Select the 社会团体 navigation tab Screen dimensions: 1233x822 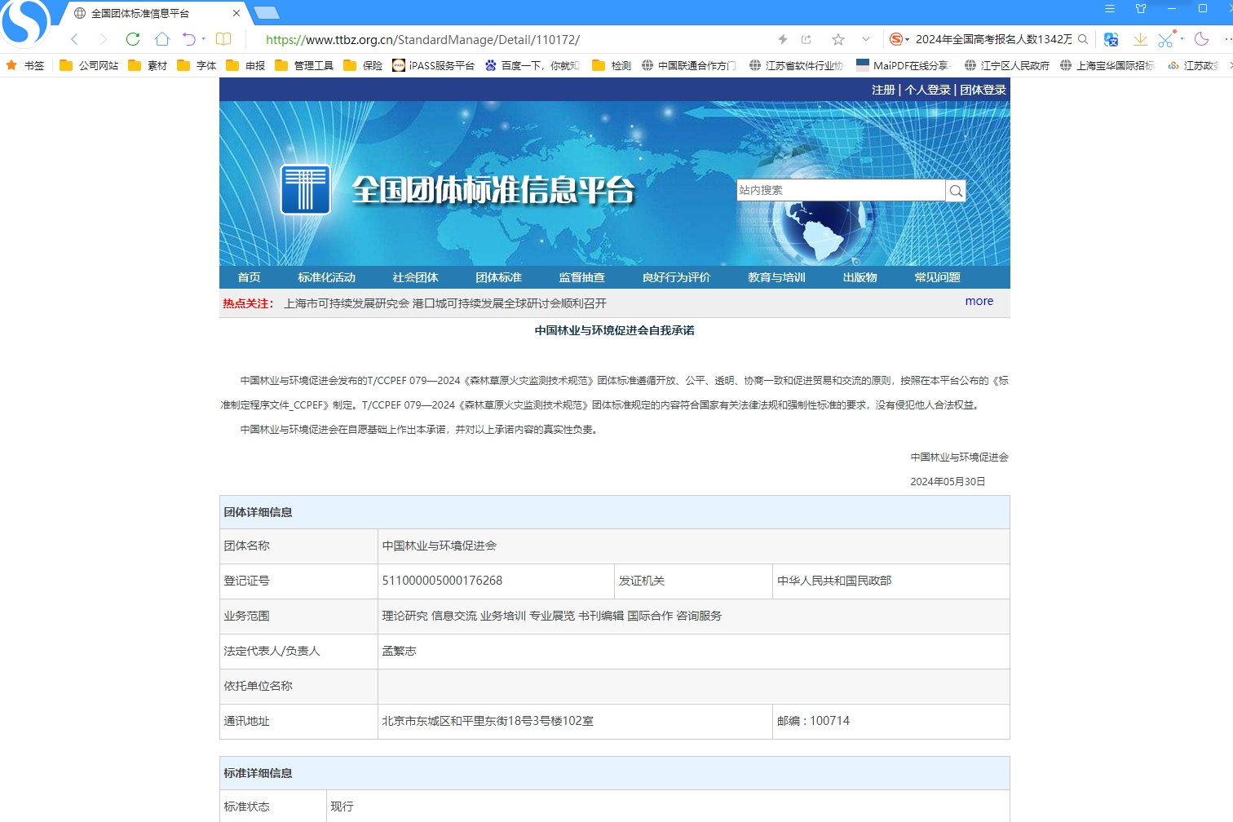click(x=415, y=277)
